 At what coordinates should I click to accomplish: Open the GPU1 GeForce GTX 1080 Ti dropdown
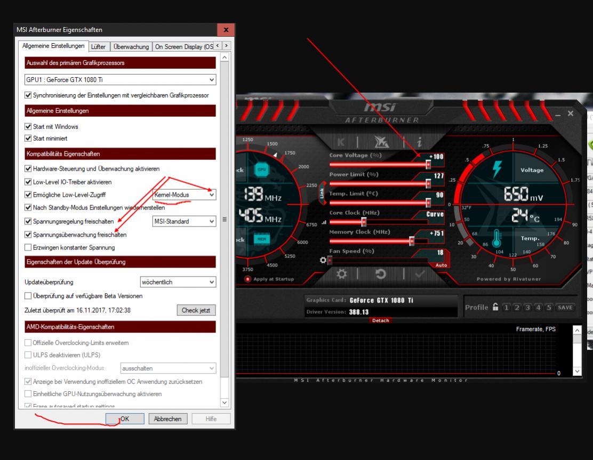coord(121,80)
